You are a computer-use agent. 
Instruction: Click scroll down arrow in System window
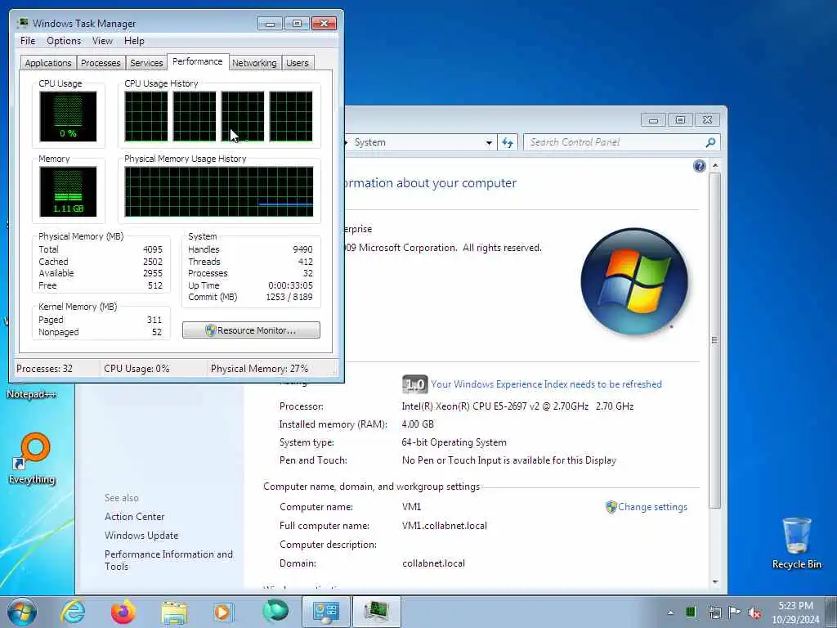pyautogui.click(x=715, y=582)
